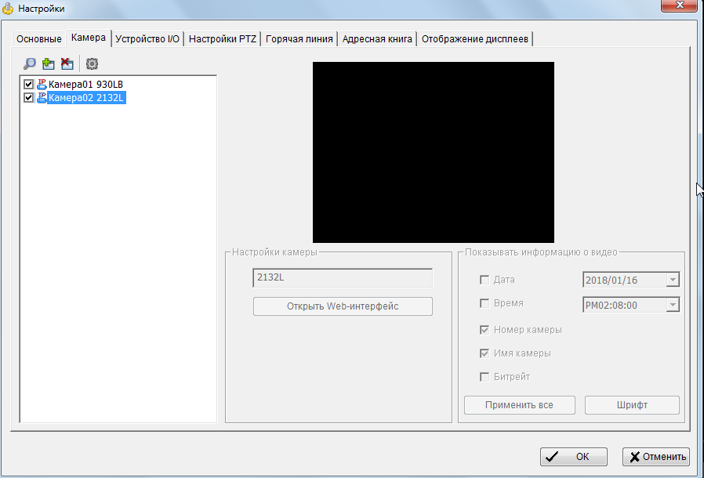The image size is (704, 478).
Task: Click Открыть Web-интерфейс button
Action: [x=343, y=306]
